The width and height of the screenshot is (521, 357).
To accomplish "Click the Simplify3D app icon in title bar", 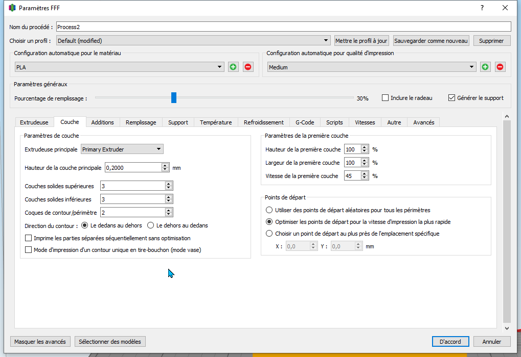I will pyautogui.click(x=12, y=8).
